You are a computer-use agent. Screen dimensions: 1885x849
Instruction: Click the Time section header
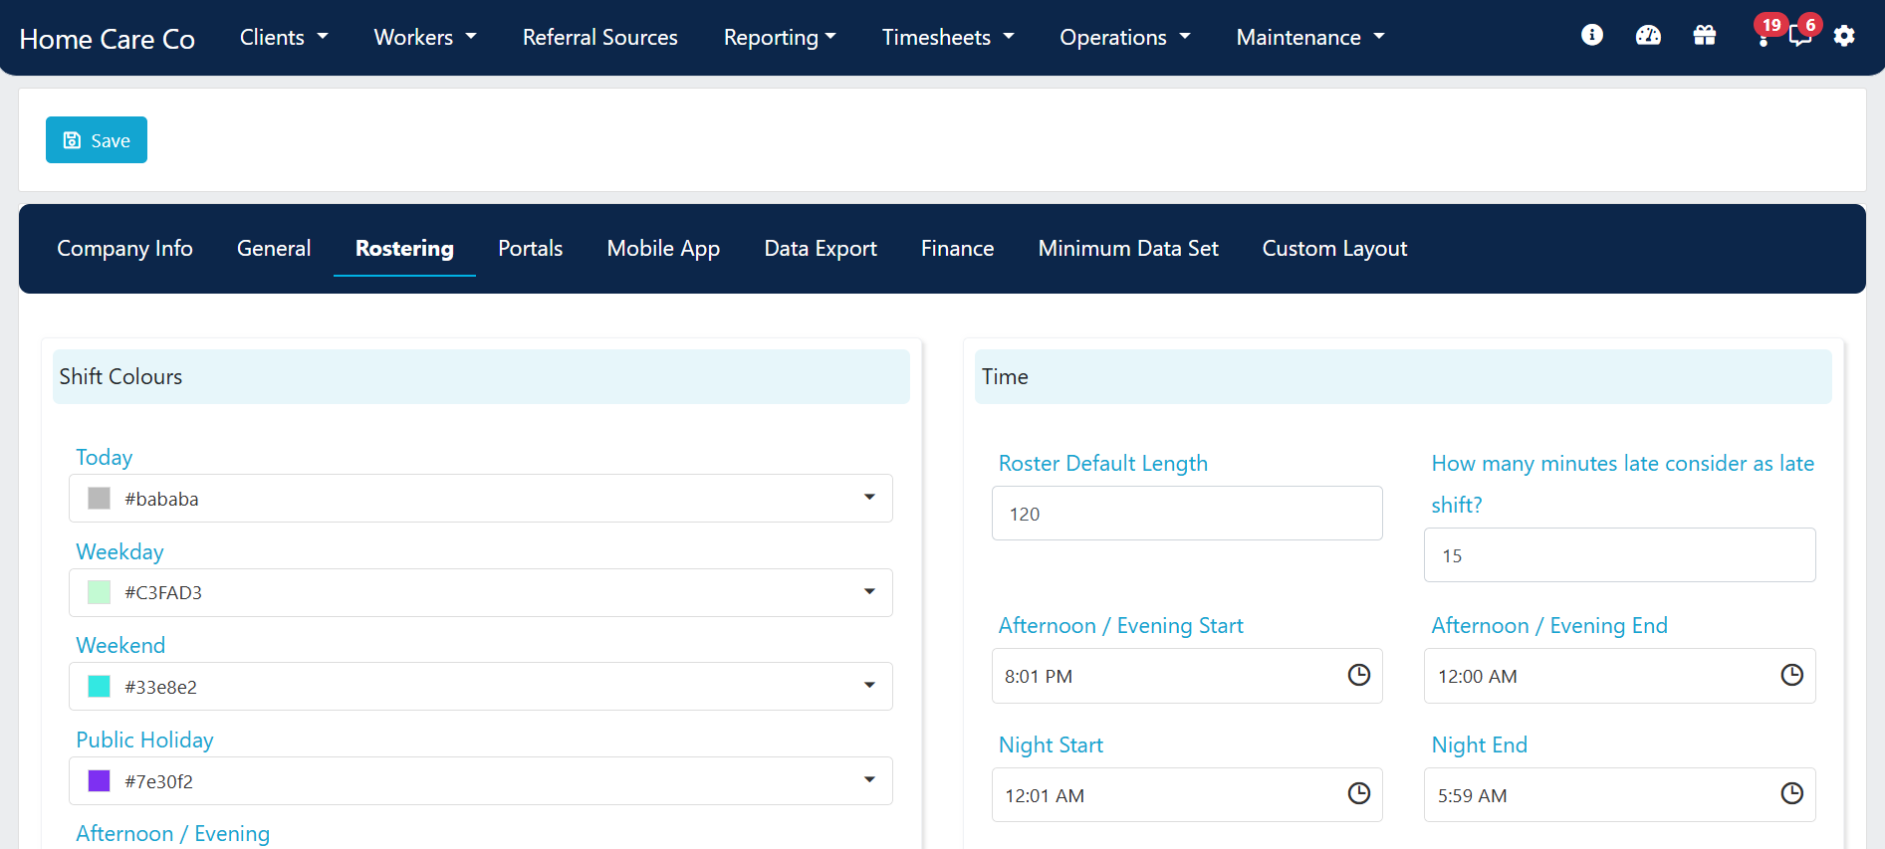pyautogui.click(x=1403, y=376)
